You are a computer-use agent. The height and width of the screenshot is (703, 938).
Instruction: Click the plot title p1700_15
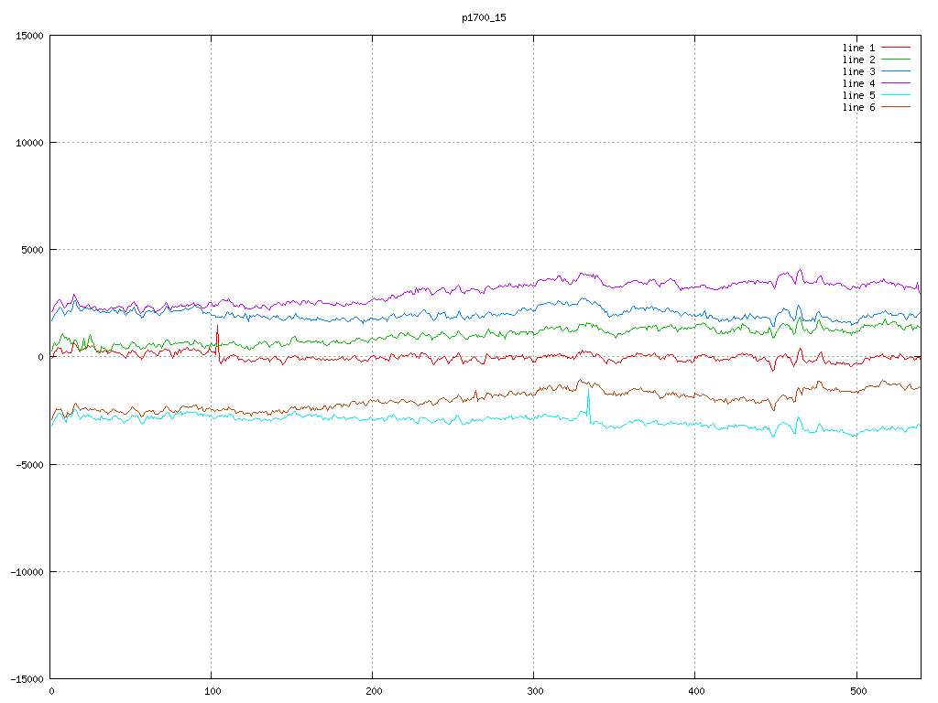pos(484,17)
